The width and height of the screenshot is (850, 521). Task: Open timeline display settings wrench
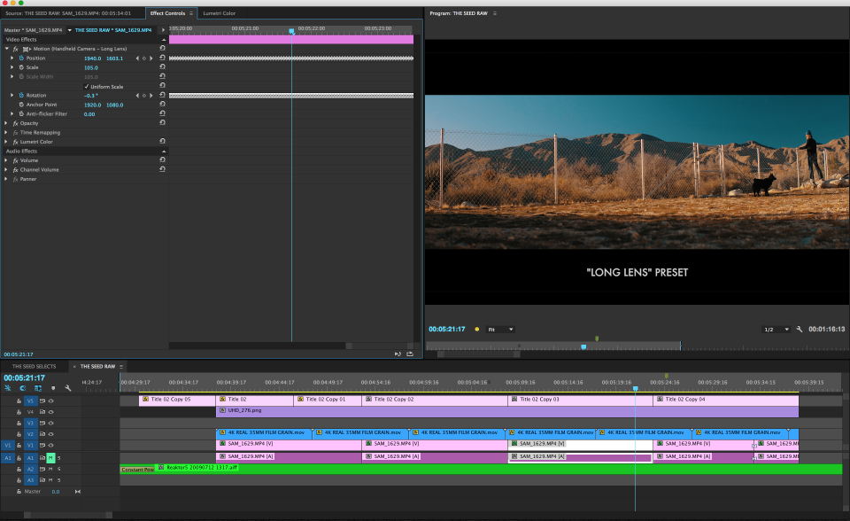[68, 389]
